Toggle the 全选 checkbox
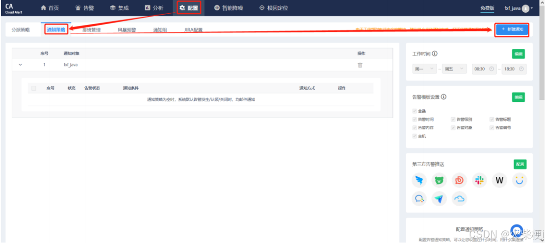Viewport: 546px width, 244px height. [415, 111]
